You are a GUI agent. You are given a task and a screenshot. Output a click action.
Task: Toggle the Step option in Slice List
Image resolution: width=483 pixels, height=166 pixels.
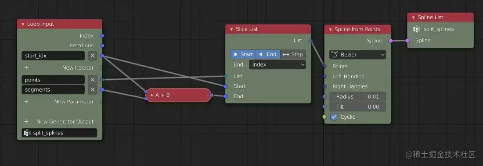pyautogui.click(x=293, y=54)
